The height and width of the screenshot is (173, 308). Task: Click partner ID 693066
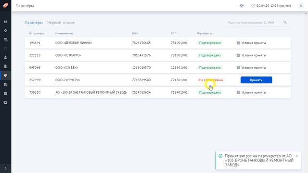[35, 68]
